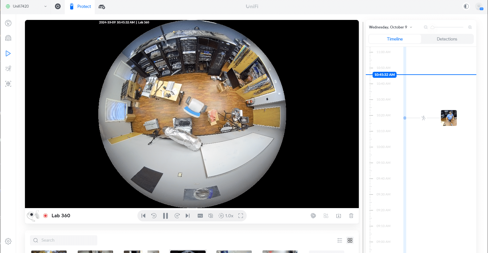
Task: Open the playback icon in sidebar
Action: (8, 53)
